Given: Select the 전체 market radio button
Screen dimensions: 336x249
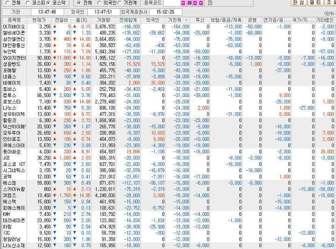Looking at the screenshot, I should [7, 3].
